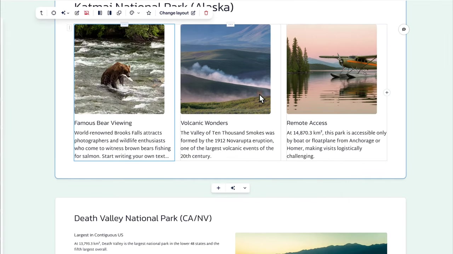Click the Remote Access heading
This screenshot has width=453, height=254.
tap(307, 123)
